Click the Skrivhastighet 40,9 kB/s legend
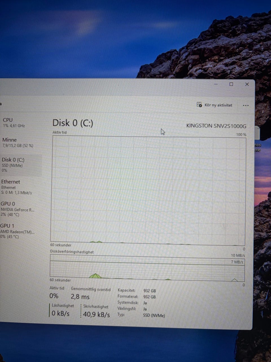This screenshot has height=362, width=271. pos(95,311)
